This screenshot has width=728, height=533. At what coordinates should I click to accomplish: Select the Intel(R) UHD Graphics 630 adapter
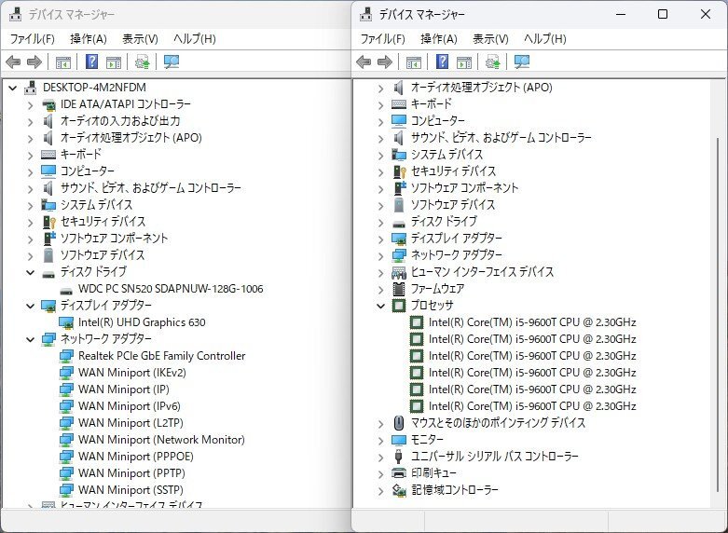click(142, 322)
